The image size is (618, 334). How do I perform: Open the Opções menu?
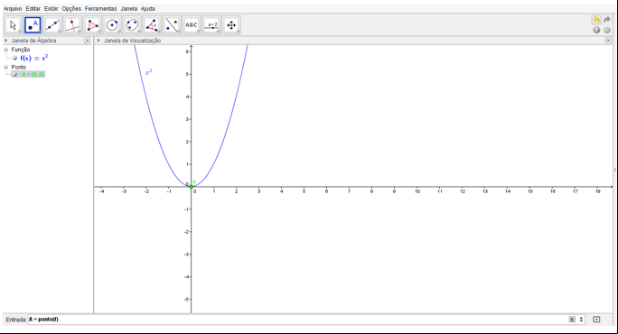[x=71, y=8]
